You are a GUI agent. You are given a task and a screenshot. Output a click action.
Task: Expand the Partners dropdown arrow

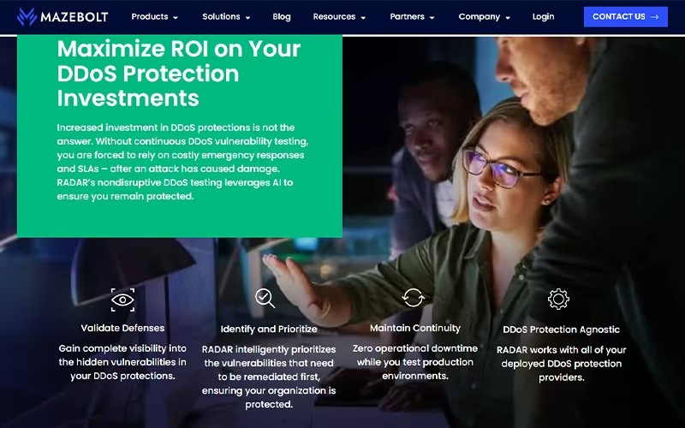(432, 18)
